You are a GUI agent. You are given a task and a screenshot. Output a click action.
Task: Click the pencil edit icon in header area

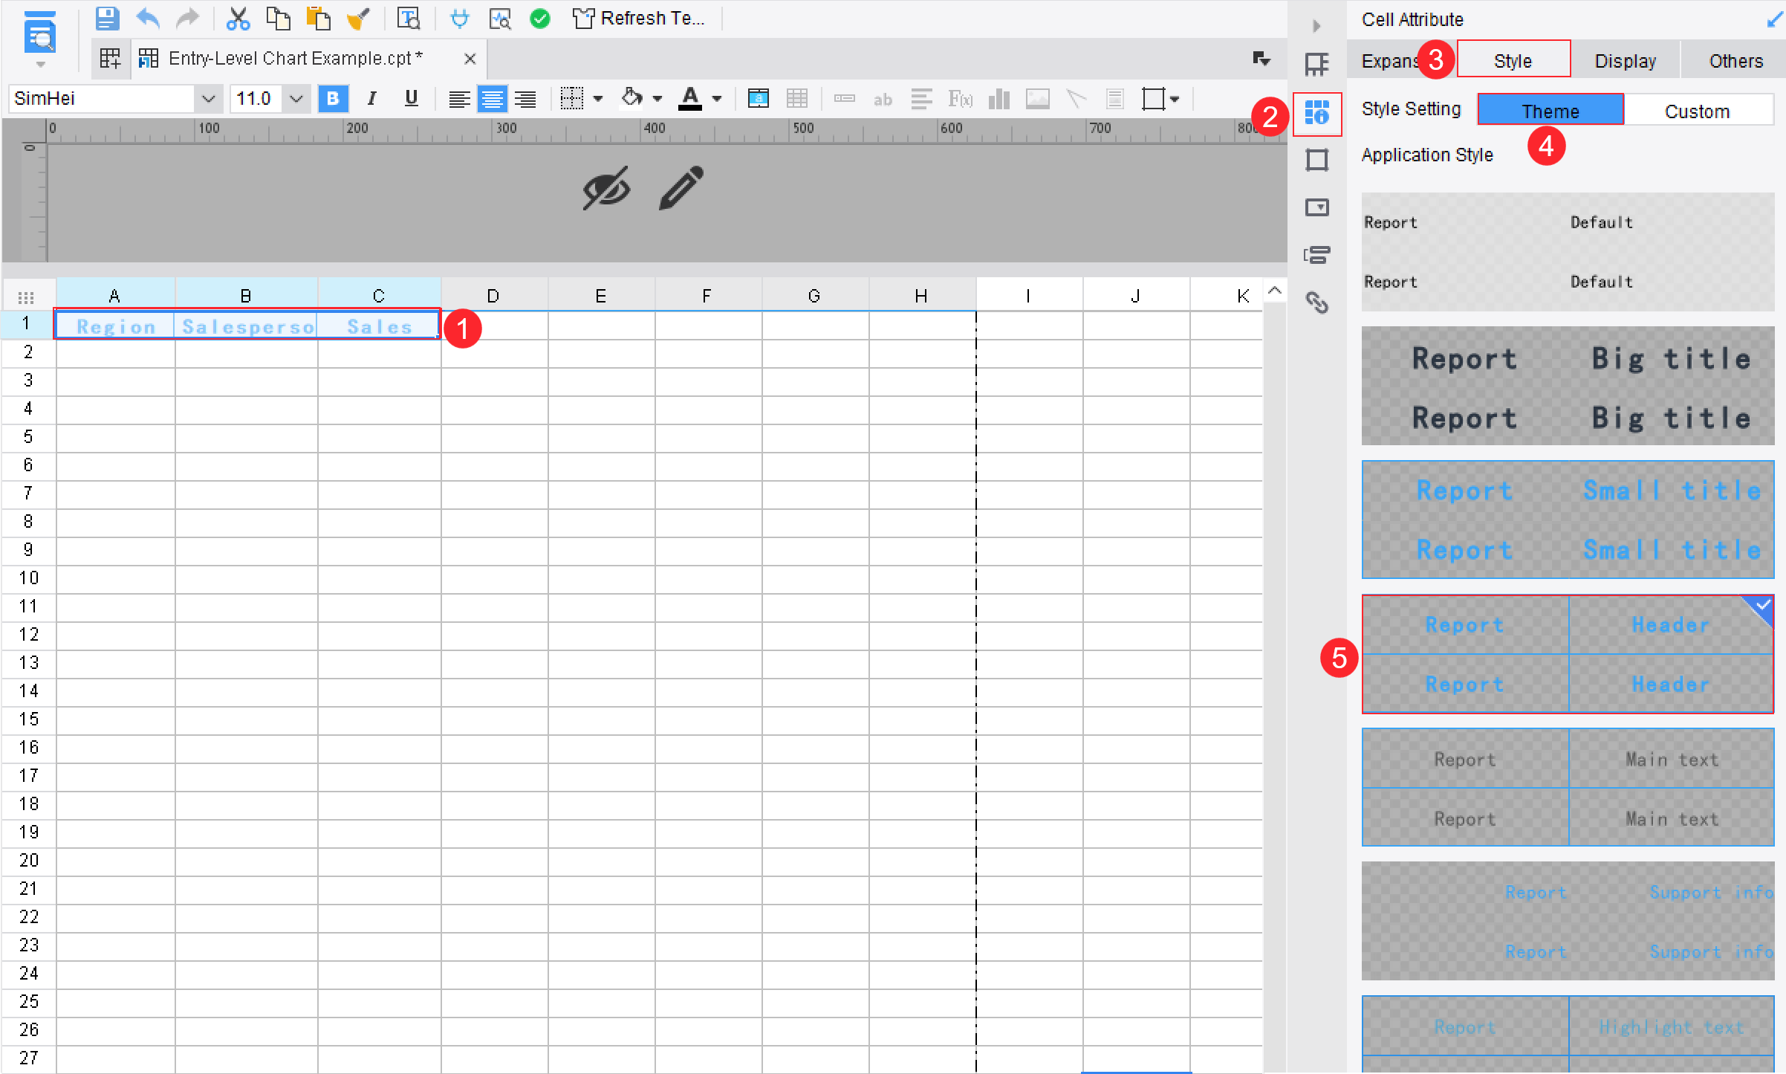click(x=681, y=188)
